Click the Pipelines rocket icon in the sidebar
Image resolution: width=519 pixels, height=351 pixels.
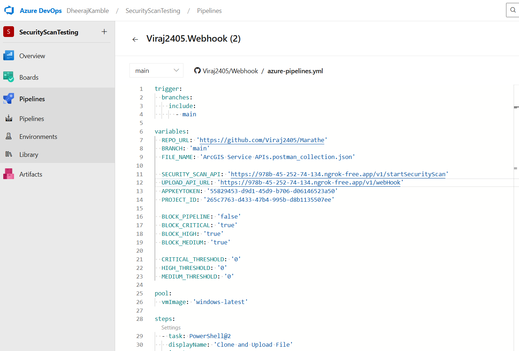pyautogui.click(x=9, y=99)
